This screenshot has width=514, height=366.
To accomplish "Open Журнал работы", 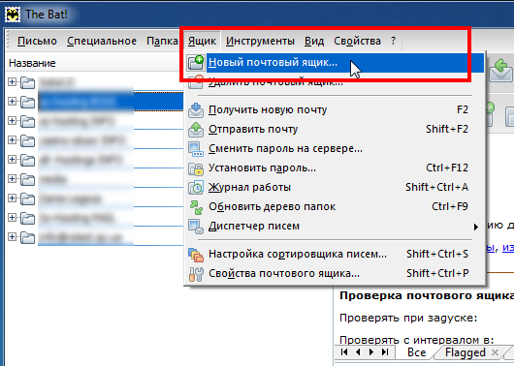I will tap(335, 187).
